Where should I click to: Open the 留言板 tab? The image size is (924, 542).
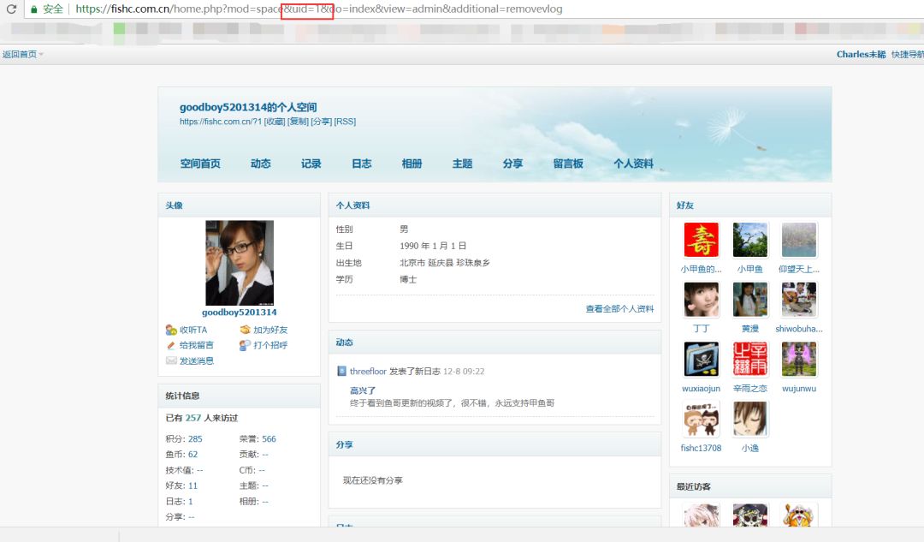(x=566, y=164)
